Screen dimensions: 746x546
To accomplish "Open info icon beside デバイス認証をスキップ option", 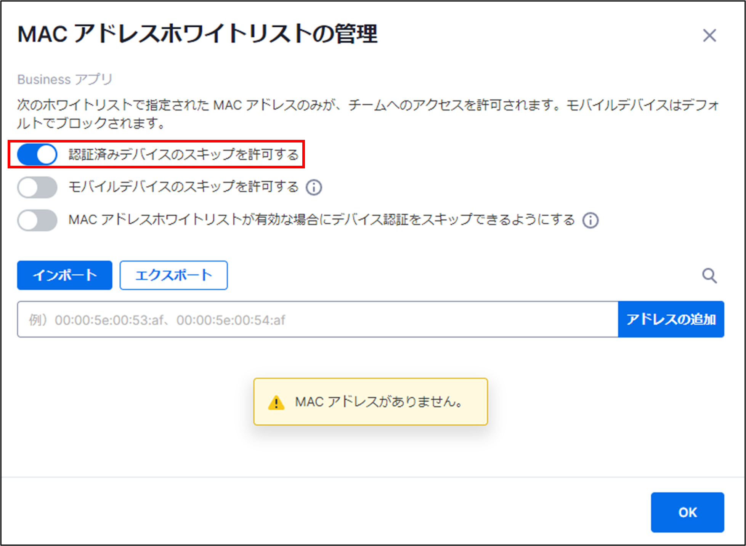I will [x=590, y=220].
